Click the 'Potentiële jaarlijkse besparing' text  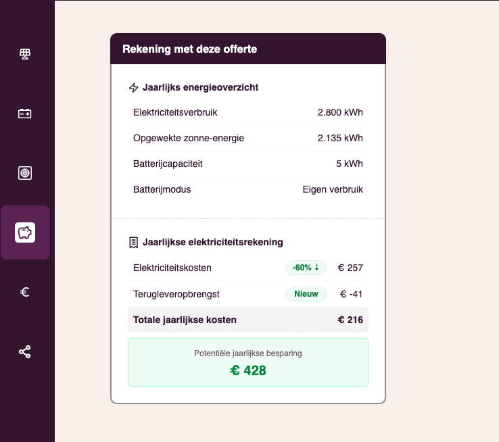[247, 353]
